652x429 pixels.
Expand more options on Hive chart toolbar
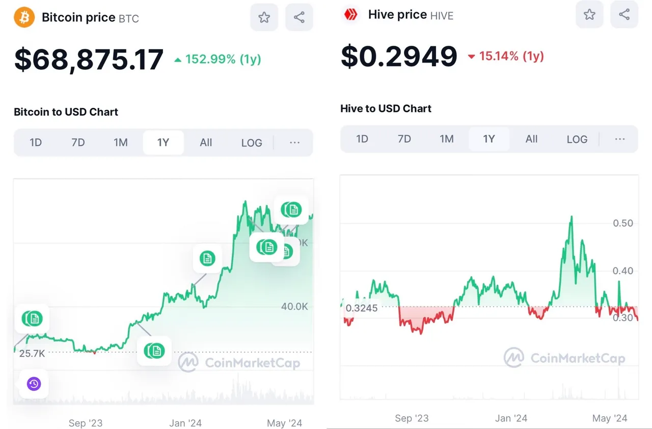pyautogui.click(x=619, y=139)
